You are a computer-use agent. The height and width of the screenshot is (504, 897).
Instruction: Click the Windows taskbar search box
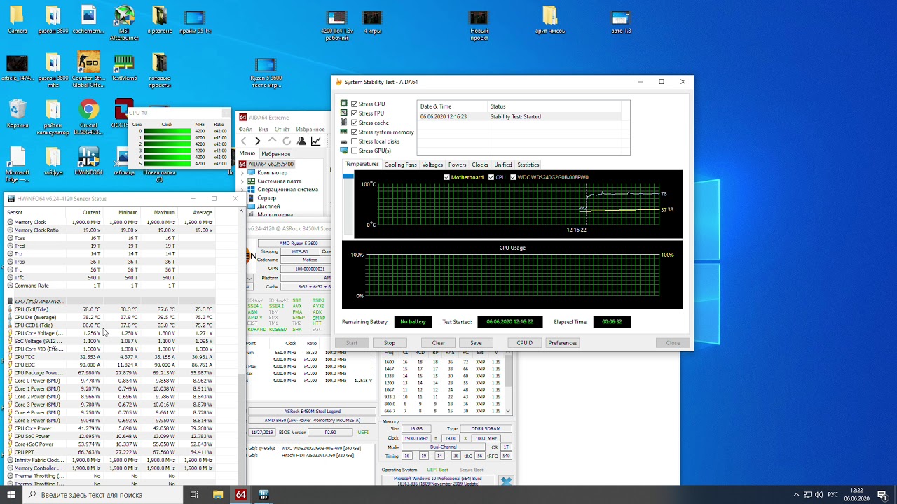tap(102, 495)
